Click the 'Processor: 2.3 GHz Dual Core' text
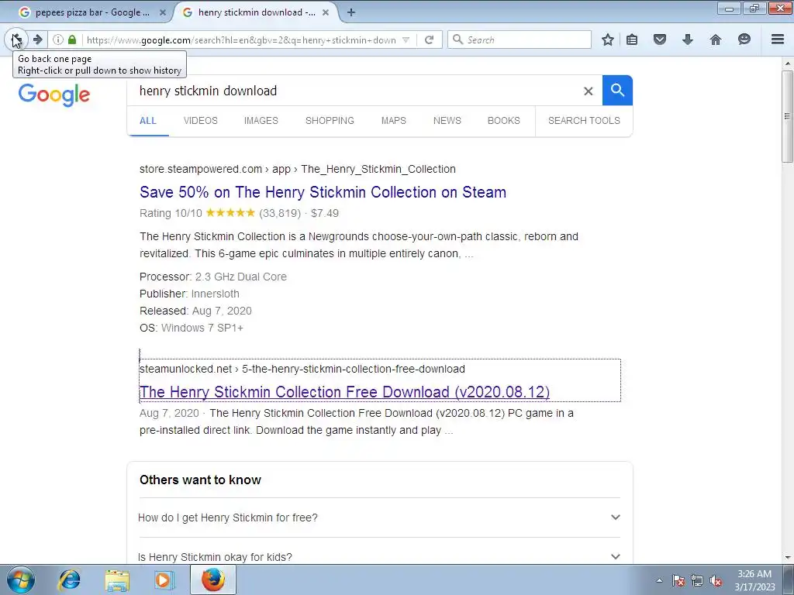Screen dimensions: 794x595 point(213,277)
